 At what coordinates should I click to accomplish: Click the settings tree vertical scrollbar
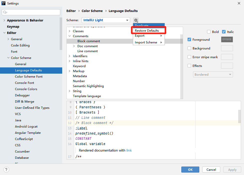pyautogui.click(x=61, y=34)
